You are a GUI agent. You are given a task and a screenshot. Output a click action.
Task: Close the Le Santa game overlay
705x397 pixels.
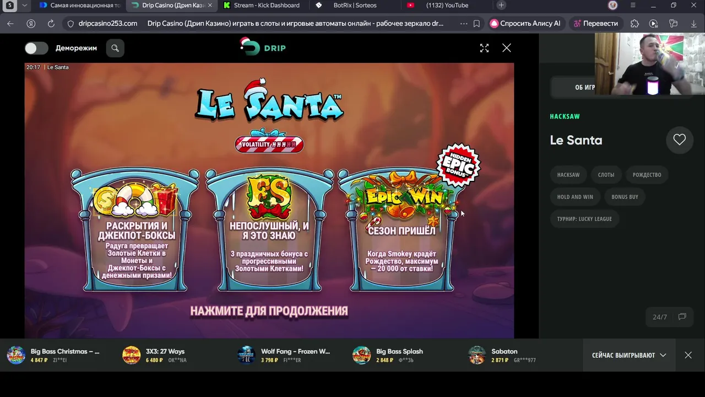[x=507, y=48]
